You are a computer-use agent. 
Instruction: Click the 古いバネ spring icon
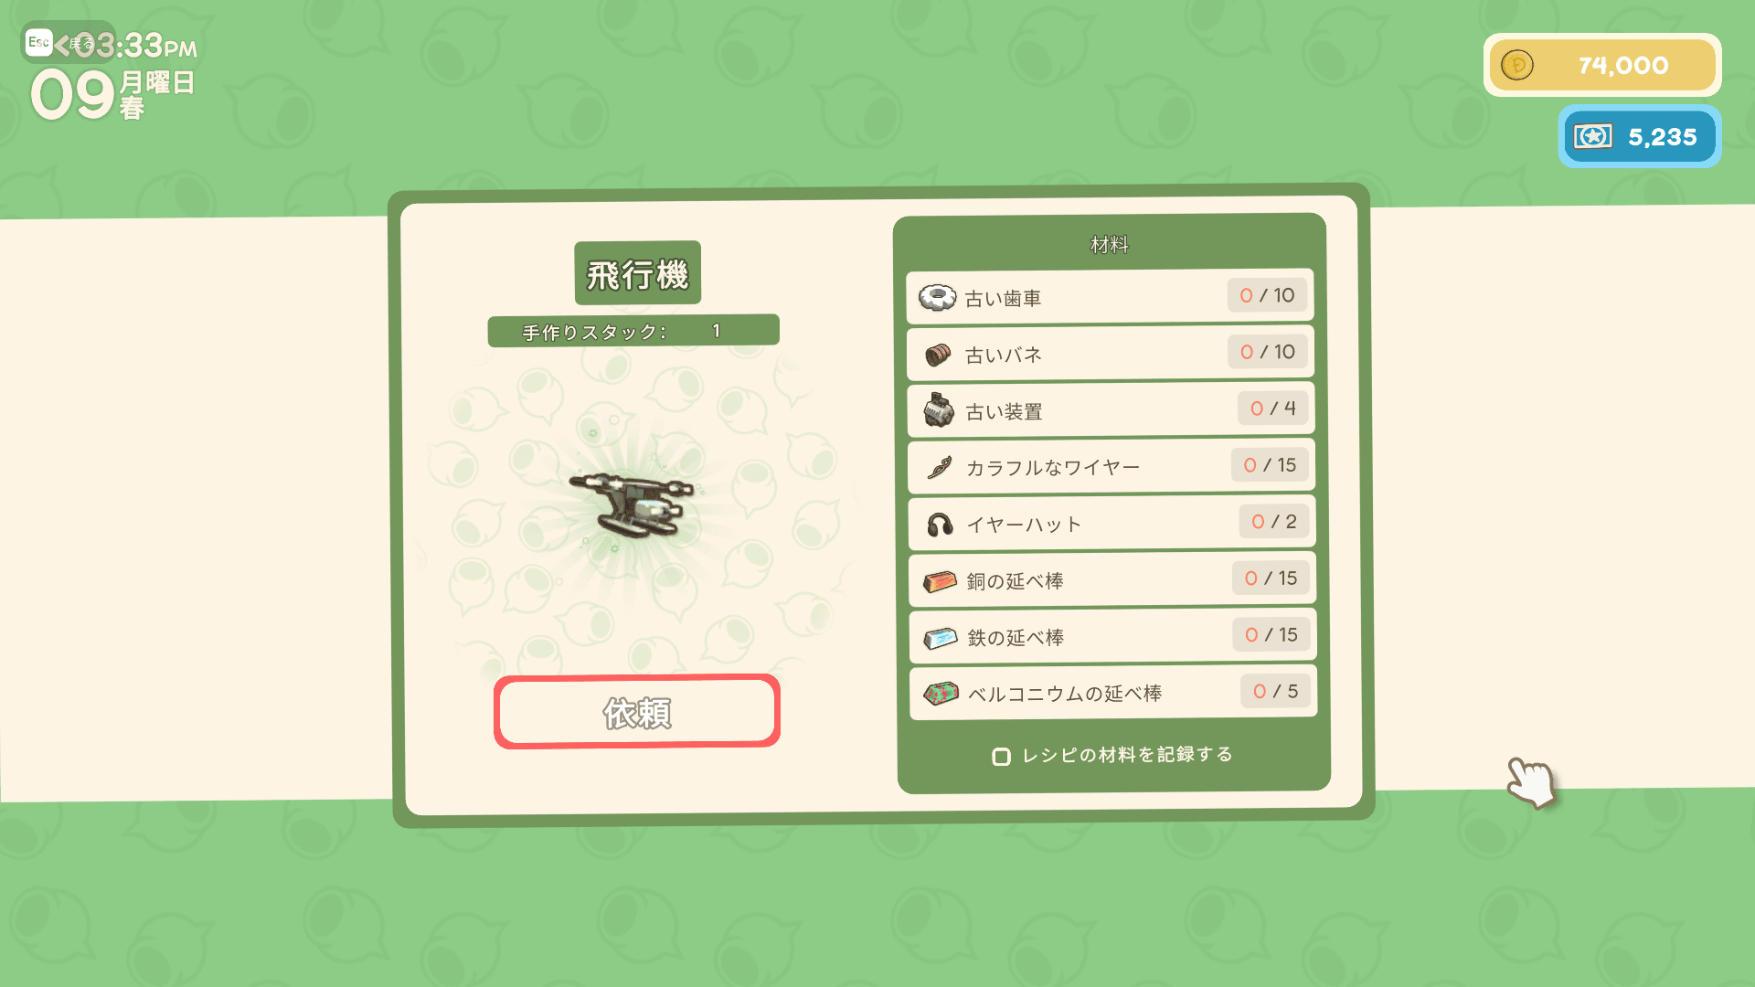938,355
